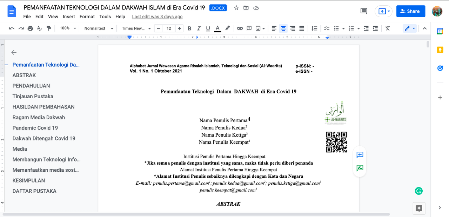The height and width of the screenshot is (217, 449).
Task: Star this document
Action: [x=236, y=8]
